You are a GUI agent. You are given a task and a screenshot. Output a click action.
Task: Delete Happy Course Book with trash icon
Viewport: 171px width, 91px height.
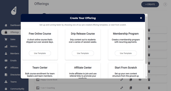tap(149, 80)
